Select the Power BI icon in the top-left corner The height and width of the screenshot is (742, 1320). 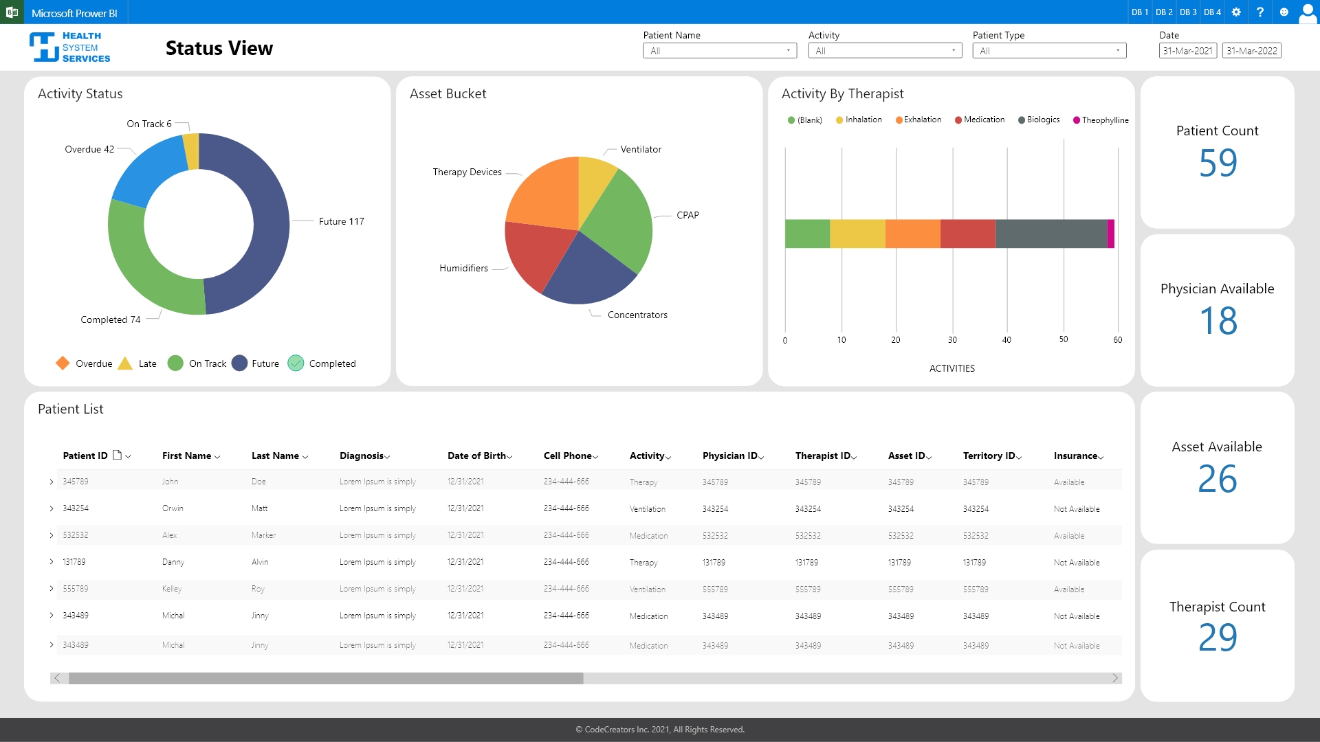(x=12, y=12)
